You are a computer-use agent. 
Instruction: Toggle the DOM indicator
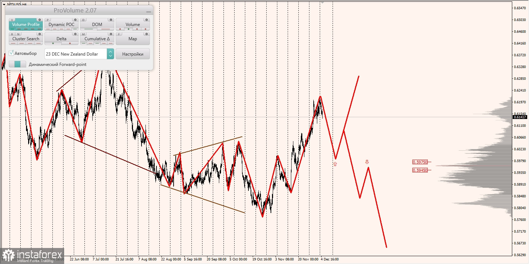(x=97, y=25)
